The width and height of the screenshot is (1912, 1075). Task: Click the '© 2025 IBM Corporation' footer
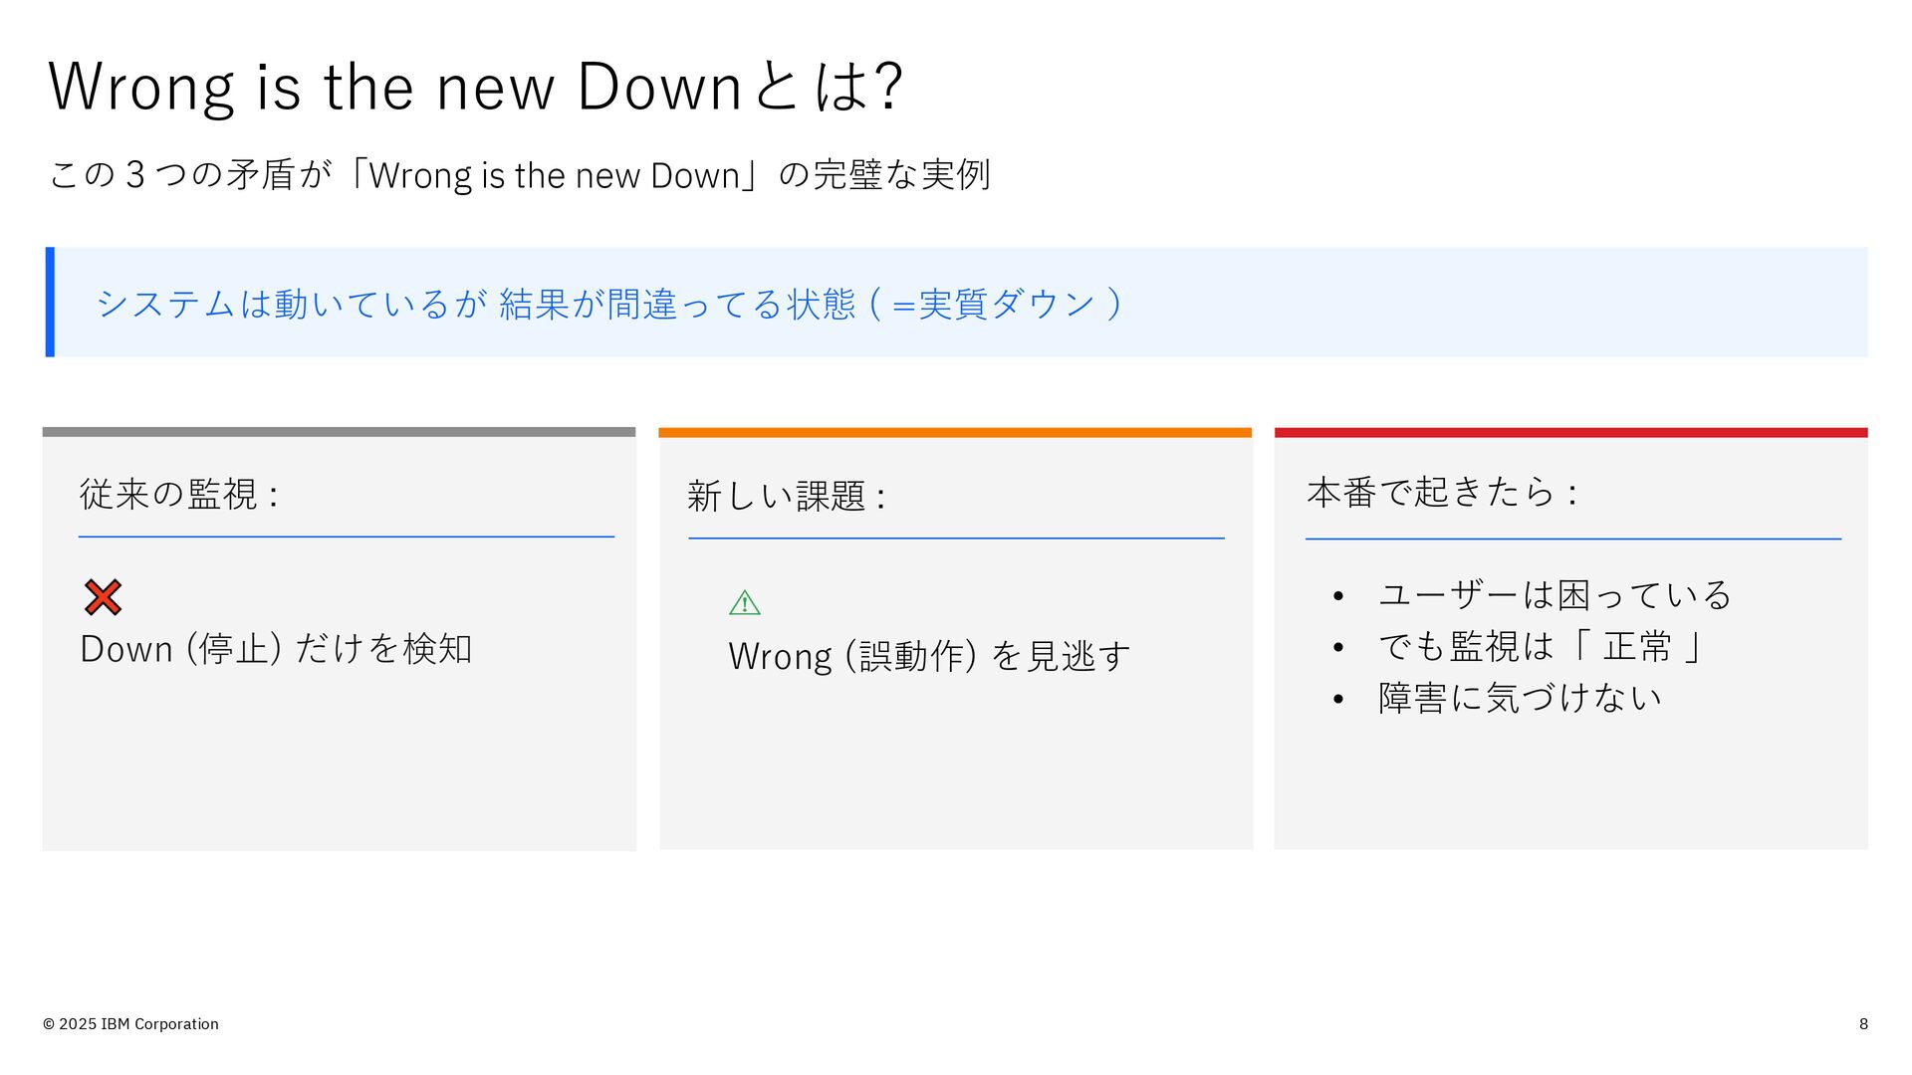click(x=130, y=1024)
